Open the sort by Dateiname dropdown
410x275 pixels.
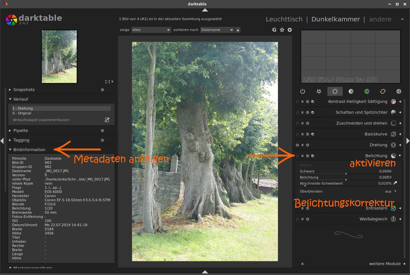[x=217, y=30]
